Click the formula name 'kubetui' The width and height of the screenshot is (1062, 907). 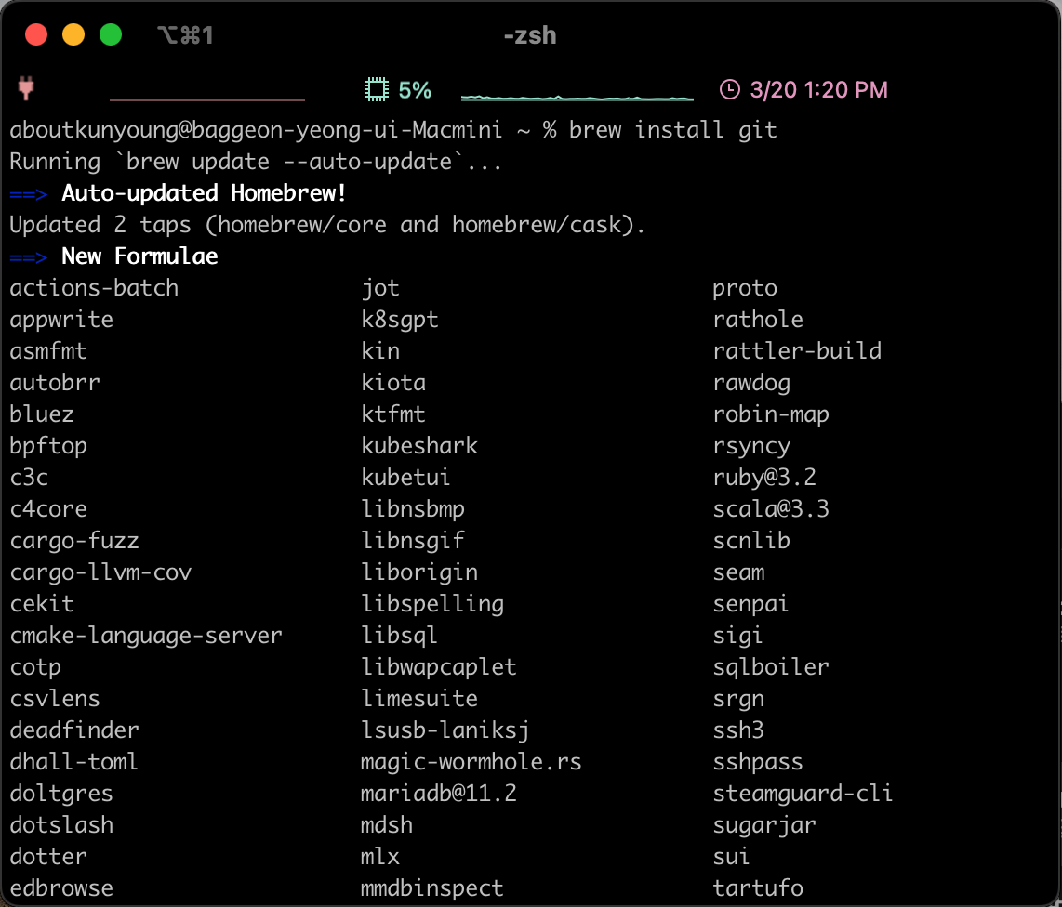click(406, 477)
